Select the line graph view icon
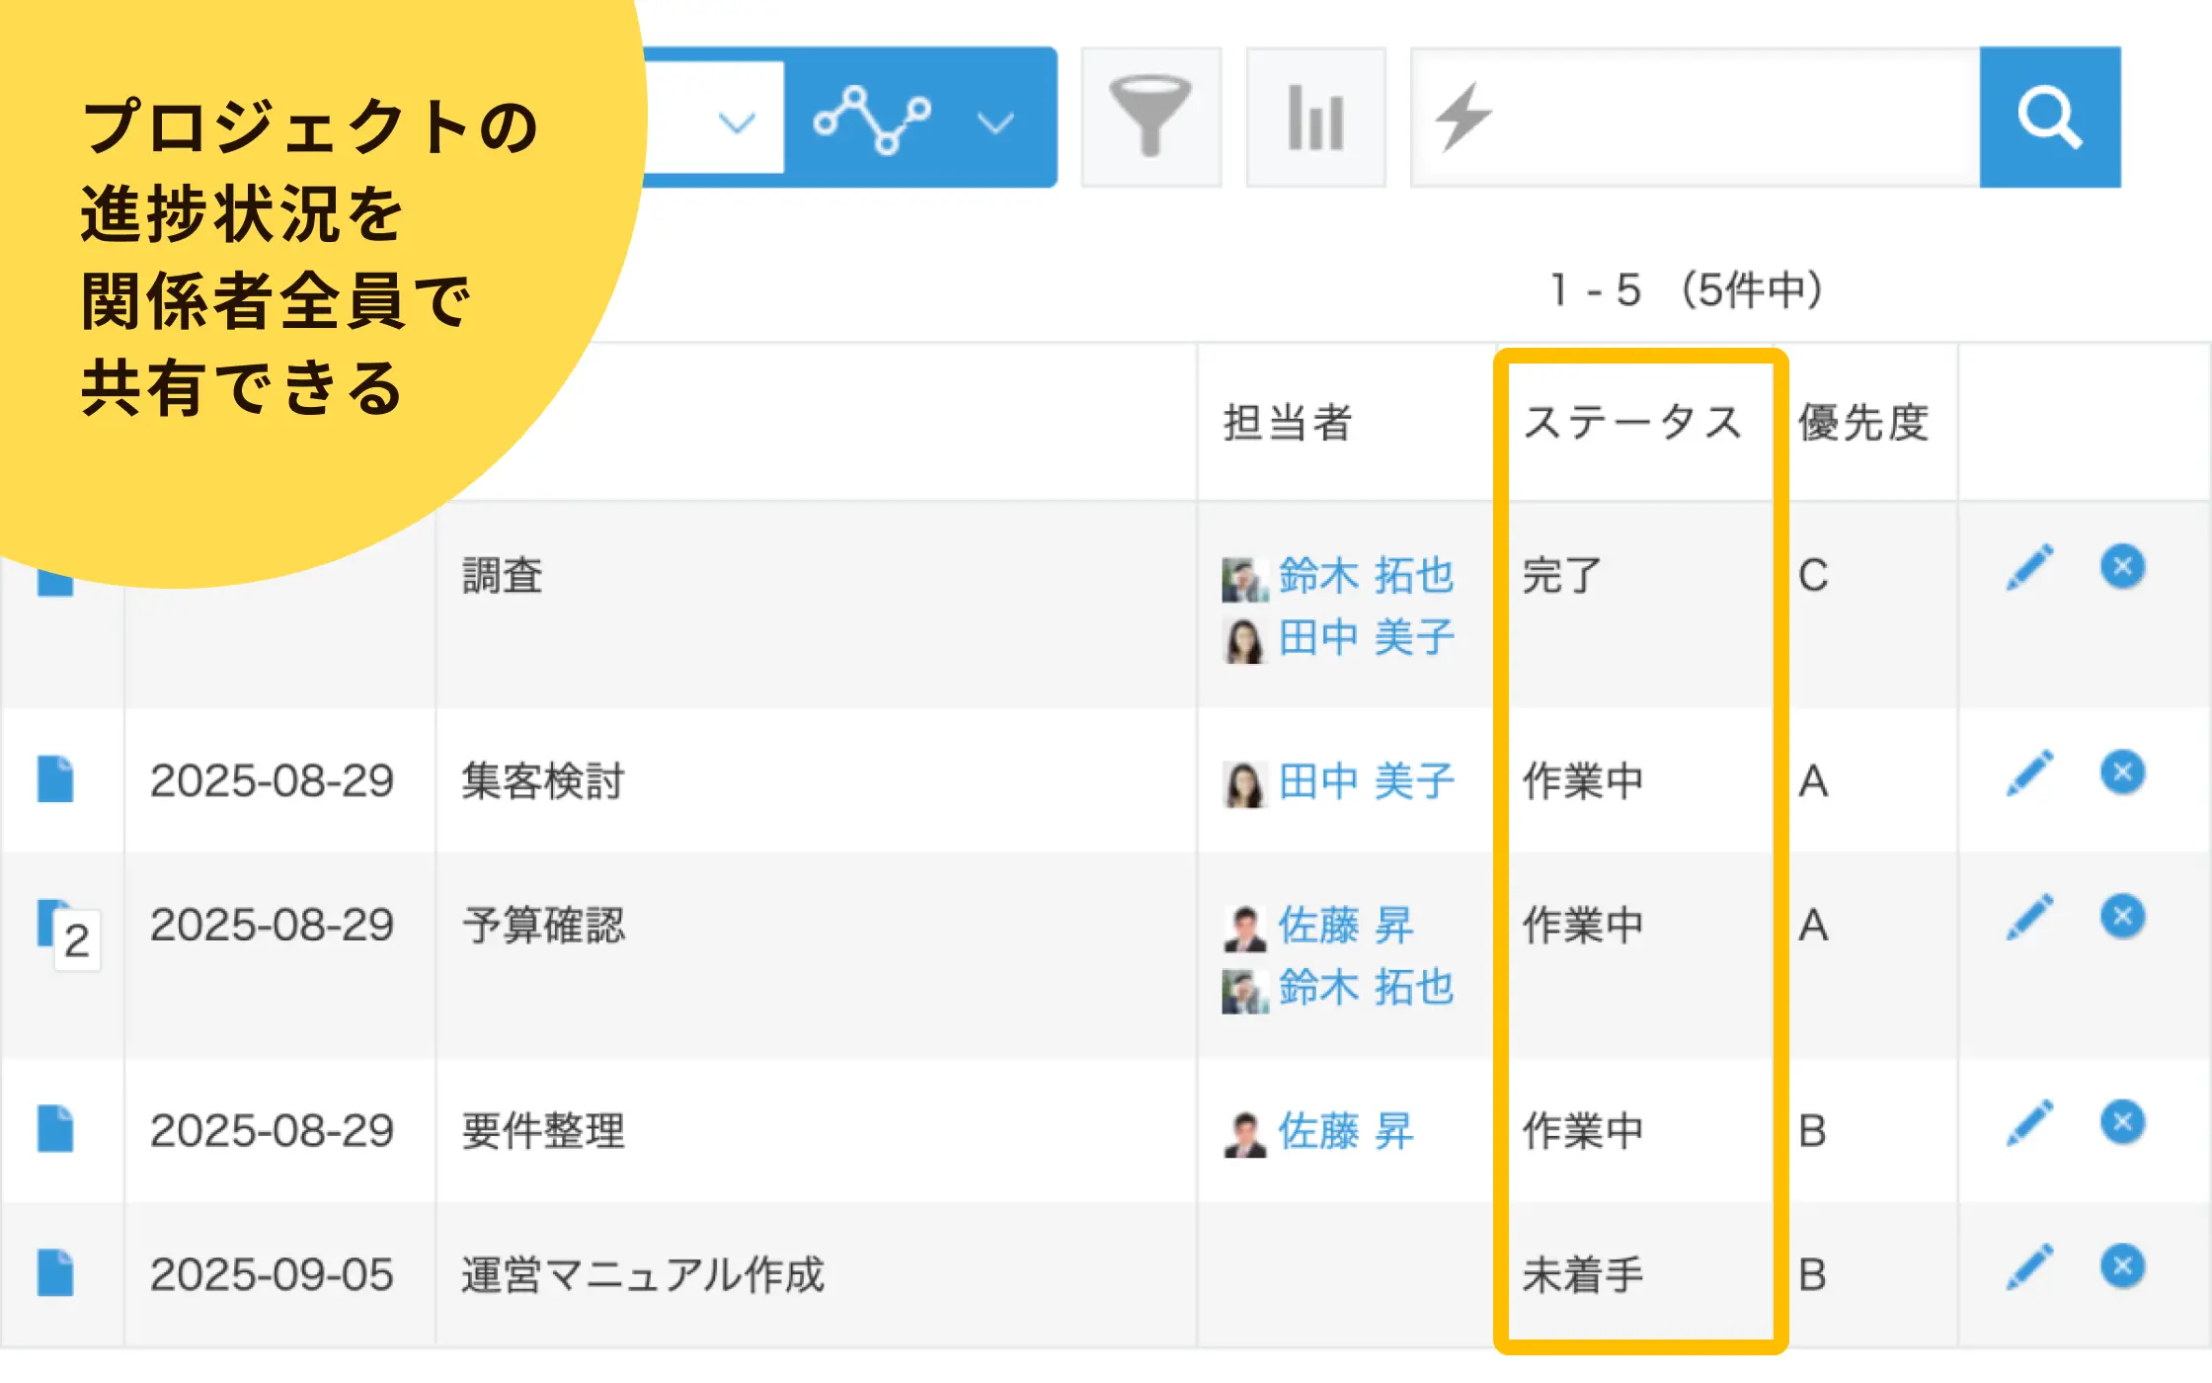The width and height of the screenshot is (2212, 1383). point(872,120)
